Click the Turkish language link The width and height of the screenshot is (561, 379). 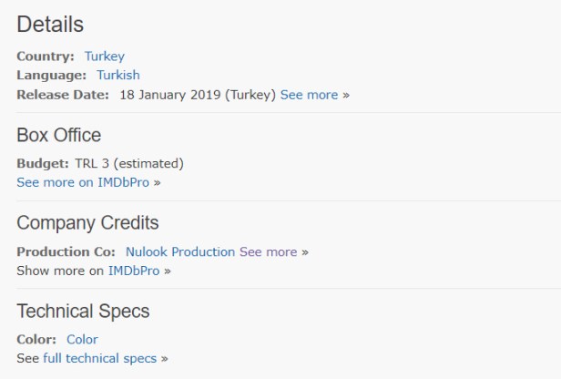pos(118,76)
